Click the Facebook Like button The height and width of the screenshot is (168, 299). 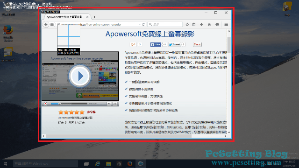156,44
